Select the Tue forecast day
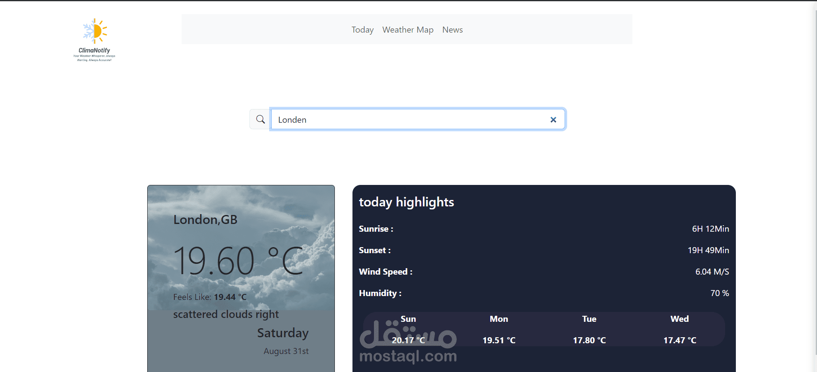817x372 pixels. (x=589, y=319)
